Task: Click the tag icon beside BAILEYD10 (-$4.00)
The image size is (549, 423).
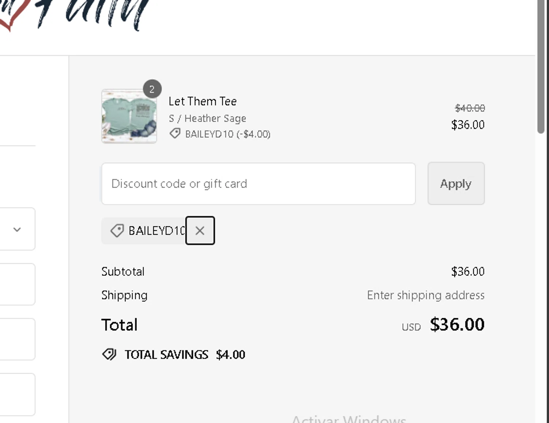Action: tap(175, 134)
